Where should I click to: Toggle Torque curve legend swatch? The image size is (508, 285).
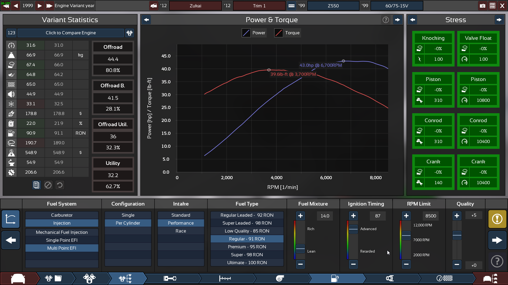279,33
